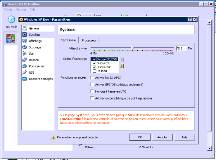
Task: Open the Réseau network icon
Action: click(25, 60)
